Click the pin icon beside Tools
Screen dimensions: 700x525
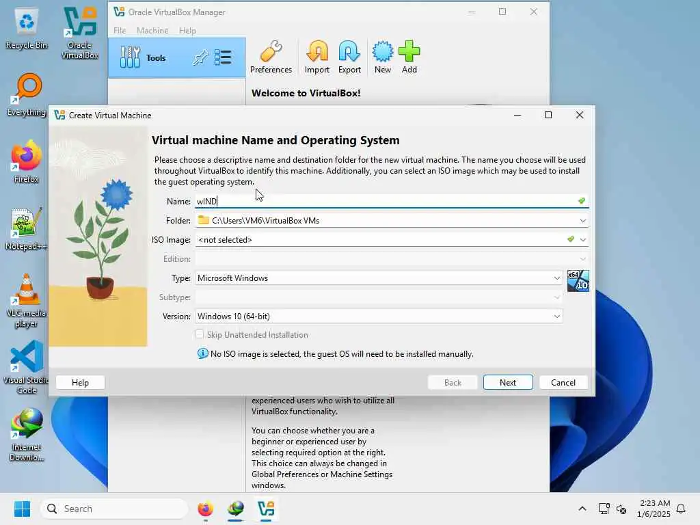point(200,57)
